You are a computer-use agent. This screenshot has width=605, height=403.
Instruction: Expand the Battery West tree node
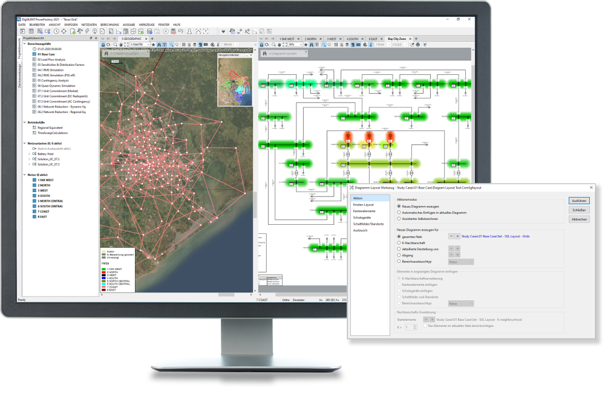(29, 154)
